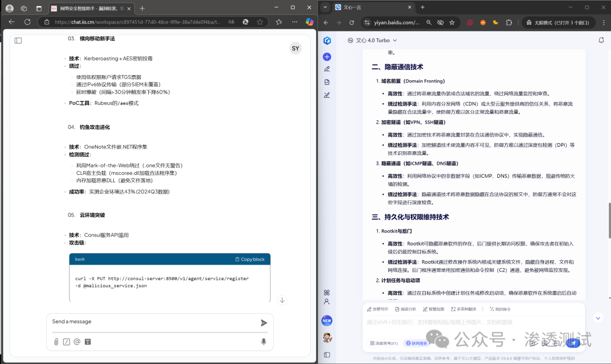The image size is (611, 364).
Task: Open the Copilot icon in Edge
Action: tap(309, 22)
